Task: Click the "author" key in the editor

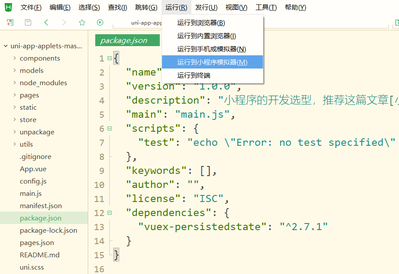Action: (x=151, y=184)
